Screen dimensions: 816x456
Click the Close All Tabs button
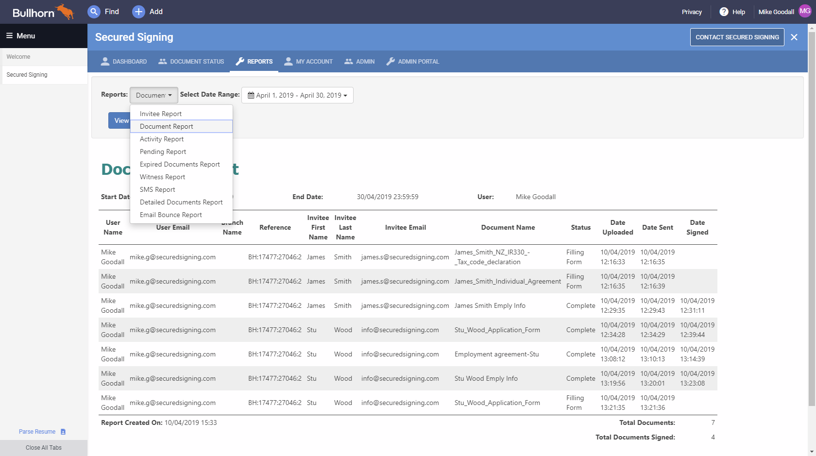[43, 447]
